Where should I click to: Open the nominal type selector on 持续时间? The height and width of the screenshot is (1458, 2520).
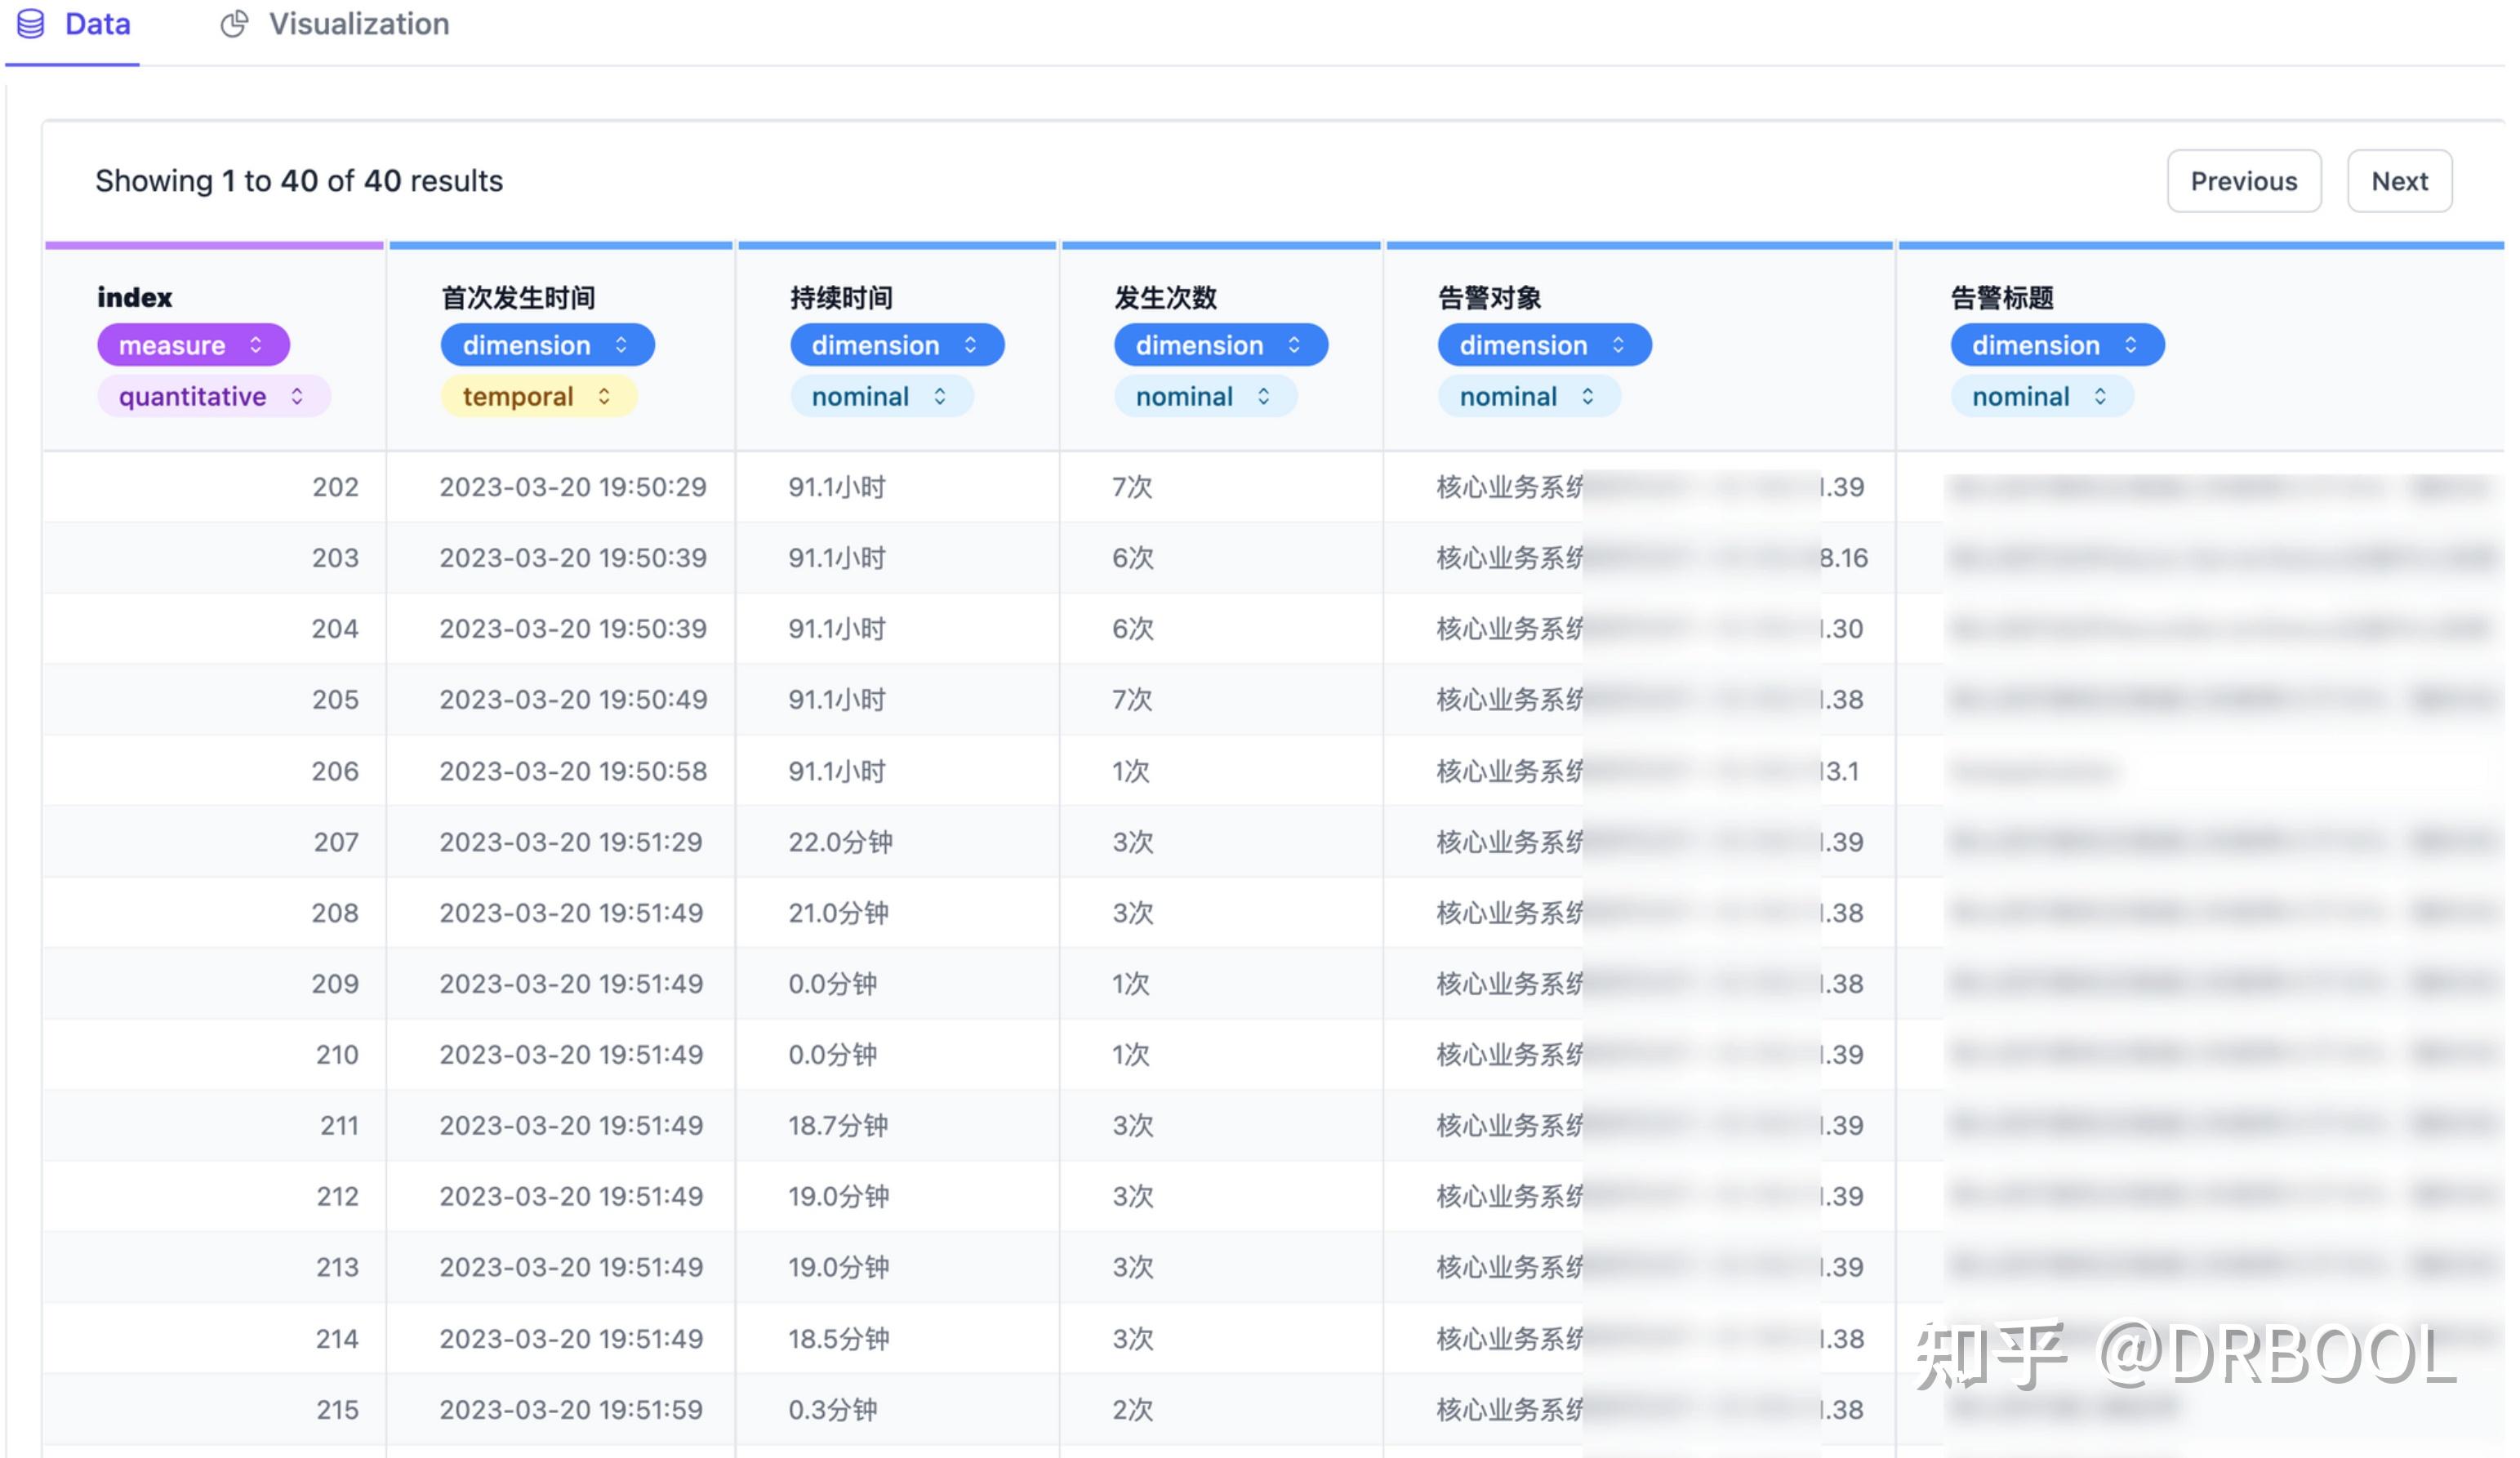pyautogui.click(x=880, y=396)
